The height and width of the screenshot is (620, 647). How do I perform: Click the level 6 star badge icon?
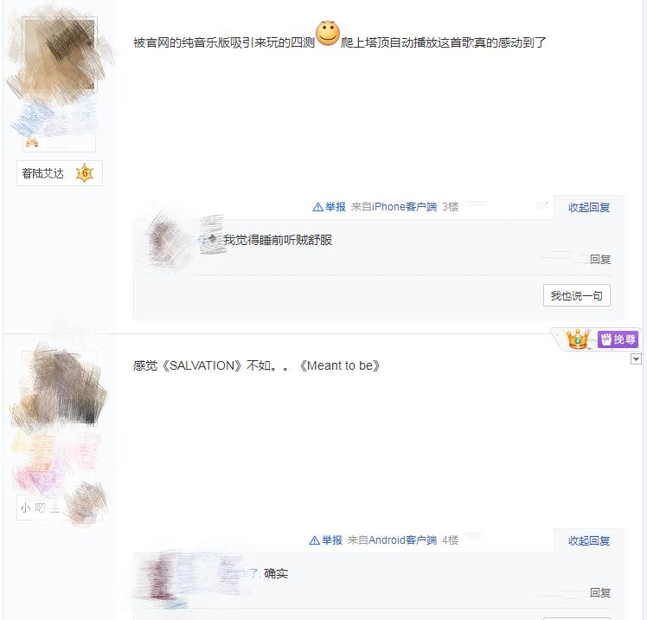(85, 173)
